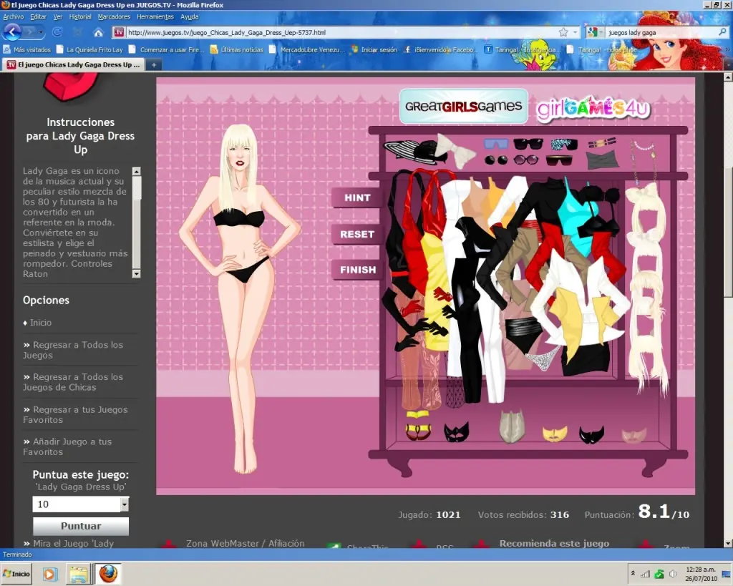The image size is (733, 586).
Task: Choose the teal sparkly glasses
Action: (564, 144)
